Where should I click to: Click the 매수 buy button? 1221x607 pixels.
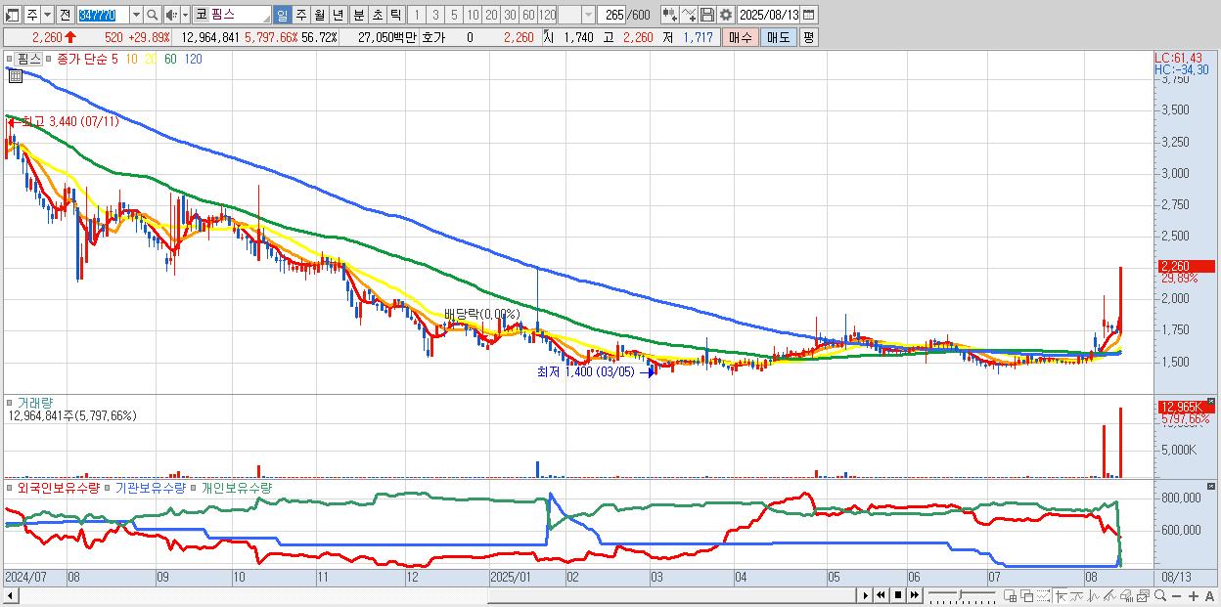pos(741,37)
